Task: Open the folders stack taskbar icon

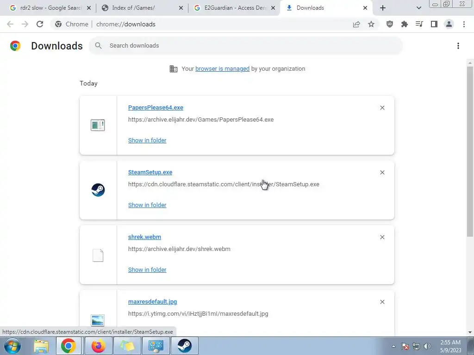Action: click(x=127, y=346)
